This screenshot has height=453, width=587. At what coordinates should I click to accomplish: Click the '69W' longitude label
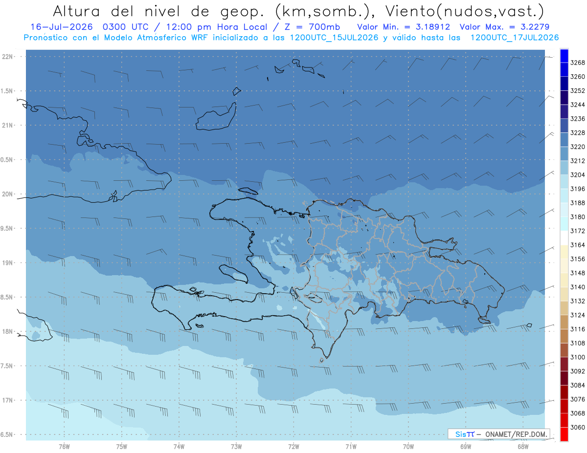(466, 447)
